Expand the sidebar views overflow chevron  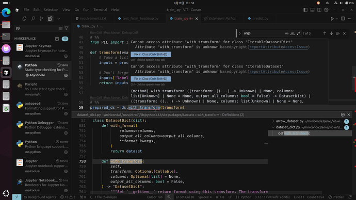[59, 19]
